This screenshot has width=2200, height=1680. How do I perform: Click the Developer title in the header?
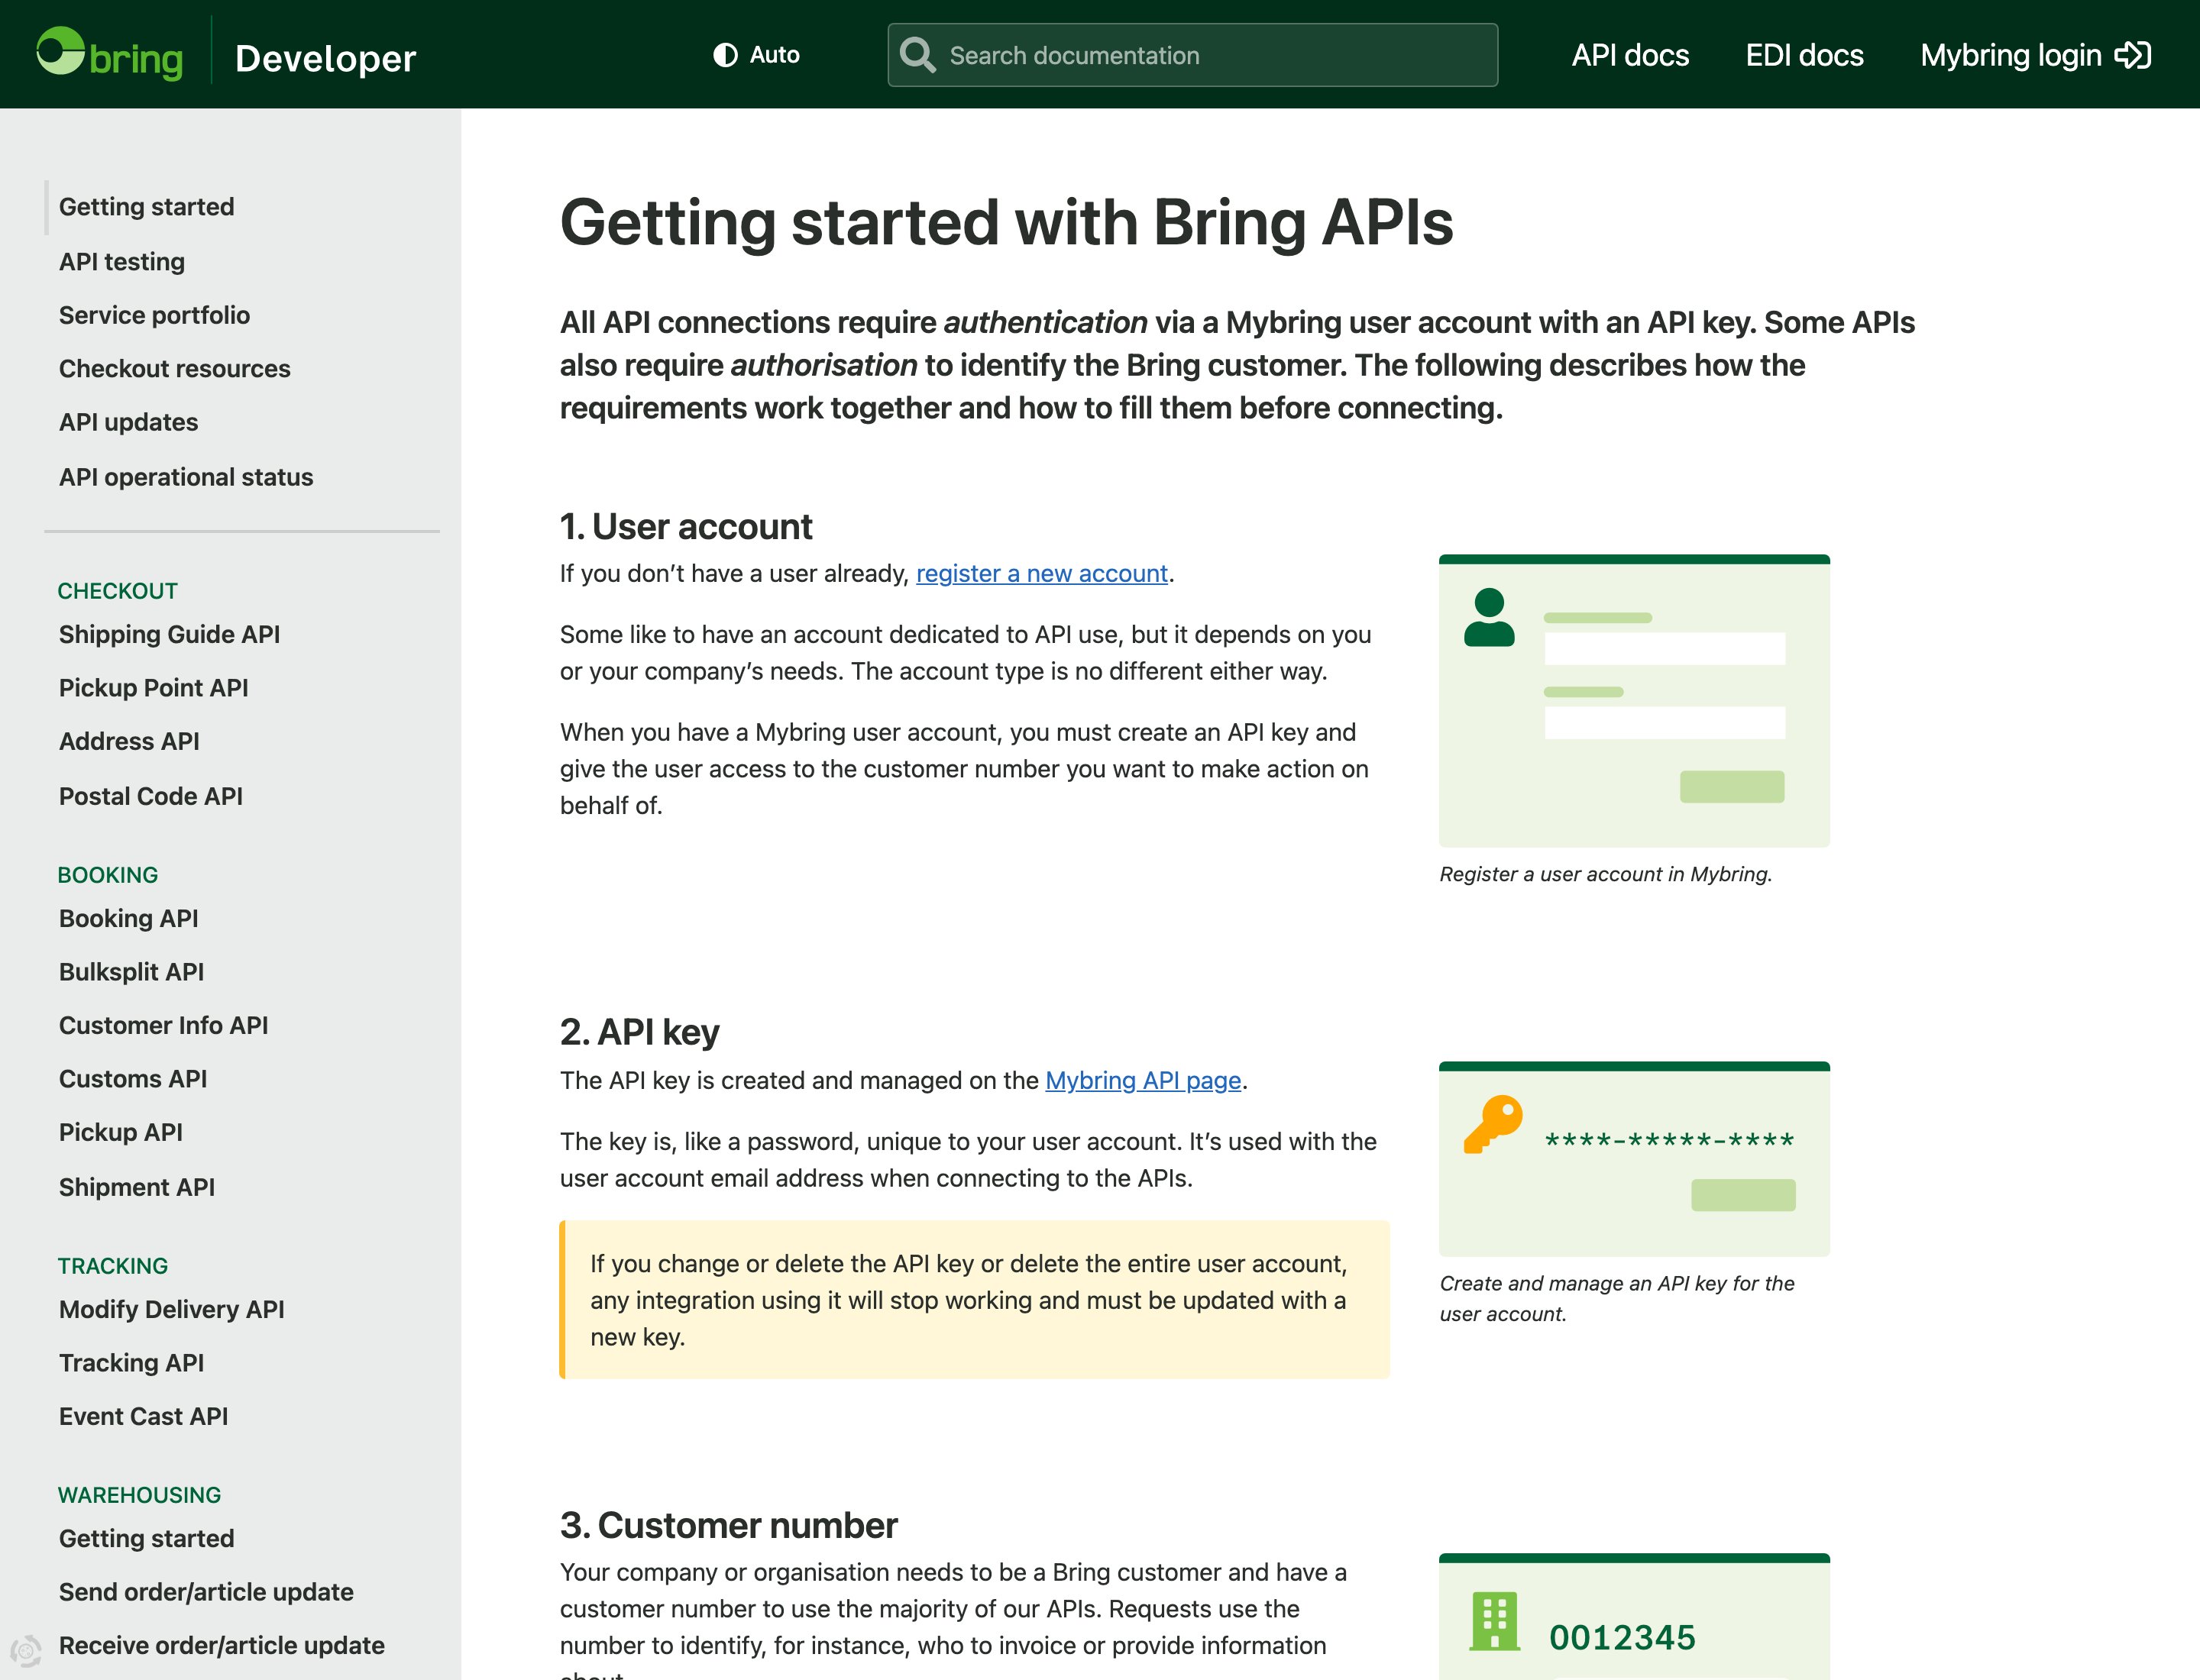(325, 58)
